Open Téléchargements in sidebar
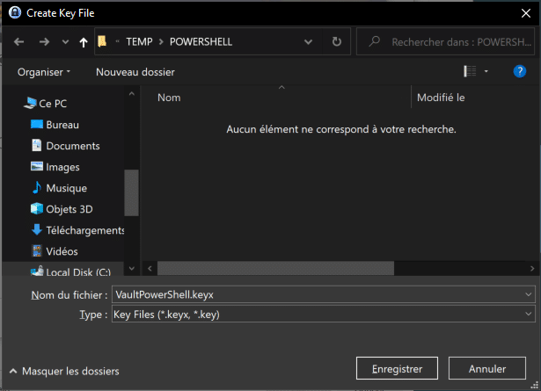Viewport: 541px width, 391px height. click(x=84, y=230)
